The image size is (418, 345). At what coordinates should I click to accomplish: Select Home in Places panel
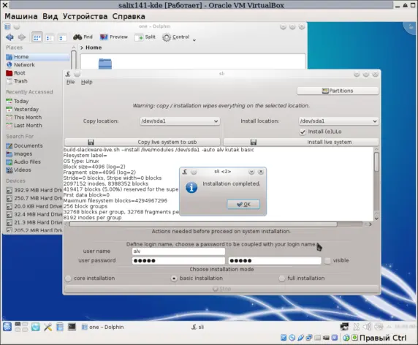37,57
